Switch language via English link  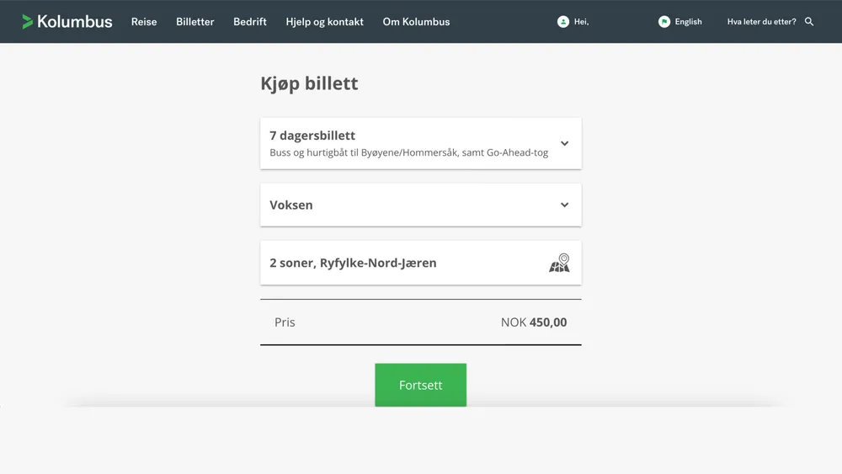(688, 22)
